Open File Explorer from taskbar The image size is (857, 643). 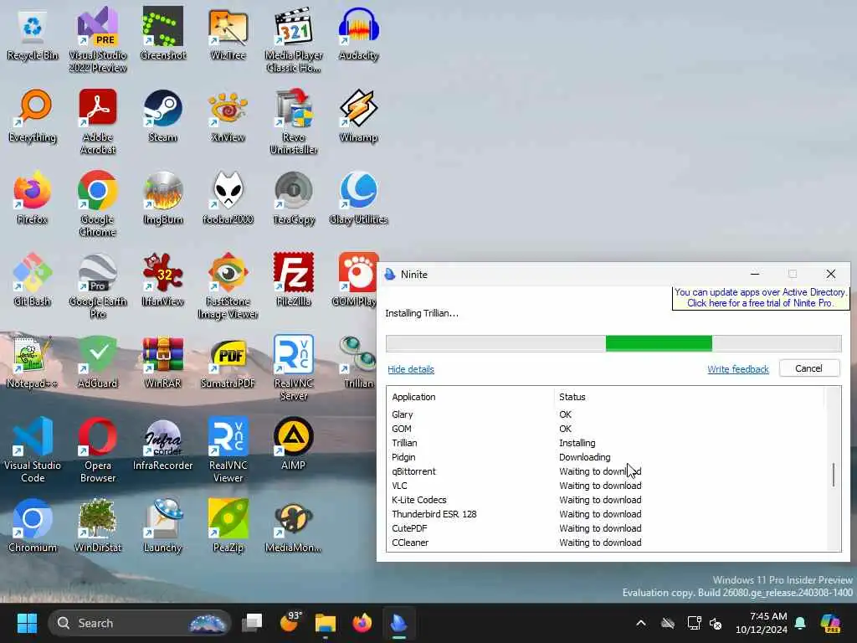[326, 623]
